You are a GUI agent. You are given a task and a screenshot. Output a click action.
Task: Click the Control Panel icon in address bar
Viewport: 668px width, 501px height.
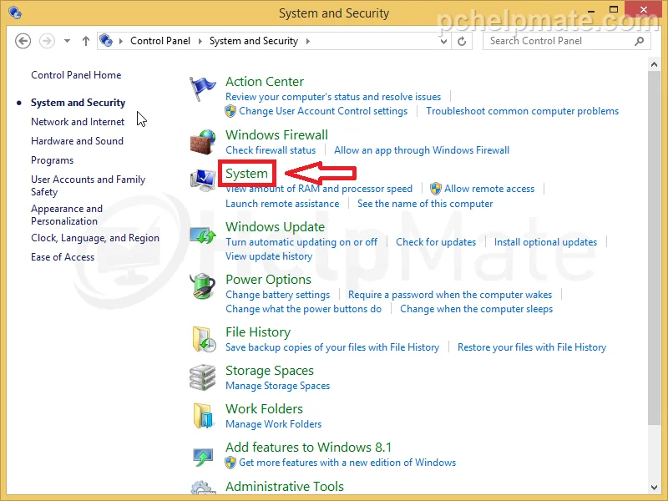click(106, 41)
